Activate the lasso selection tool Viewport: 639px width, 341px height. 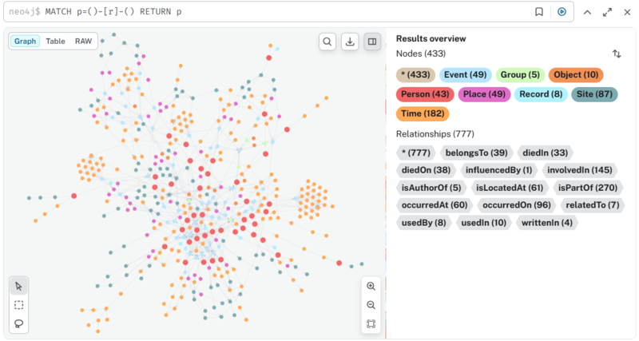click(19, 323)
